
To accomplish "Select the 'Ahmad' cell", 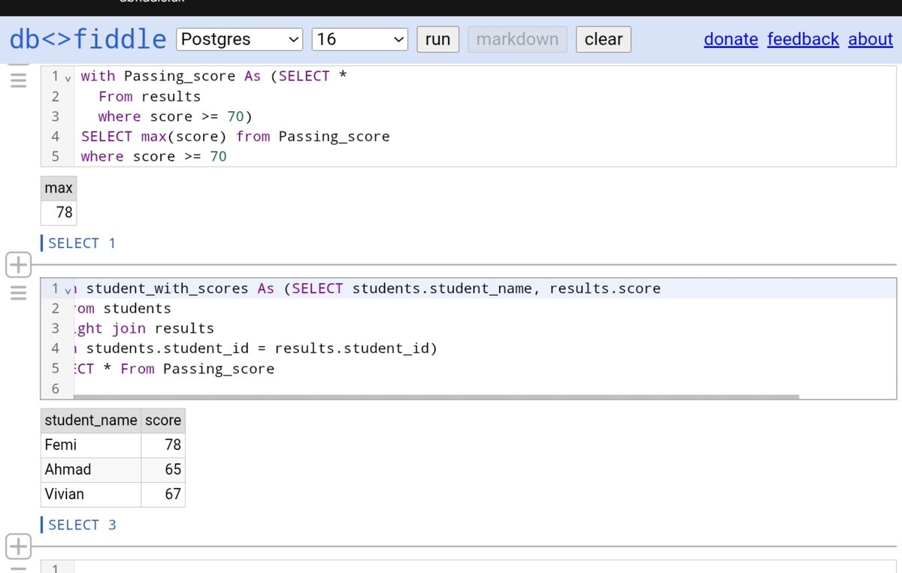I will click(x=91, y=469).
